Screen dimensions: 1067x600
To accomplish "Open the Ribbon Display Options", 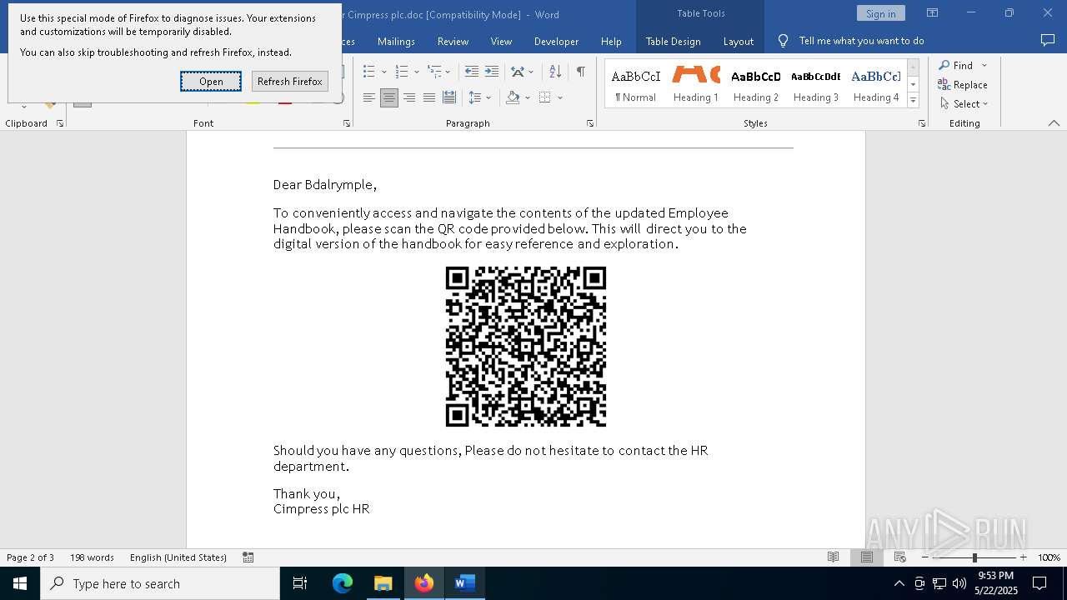I will click(932, 13).
